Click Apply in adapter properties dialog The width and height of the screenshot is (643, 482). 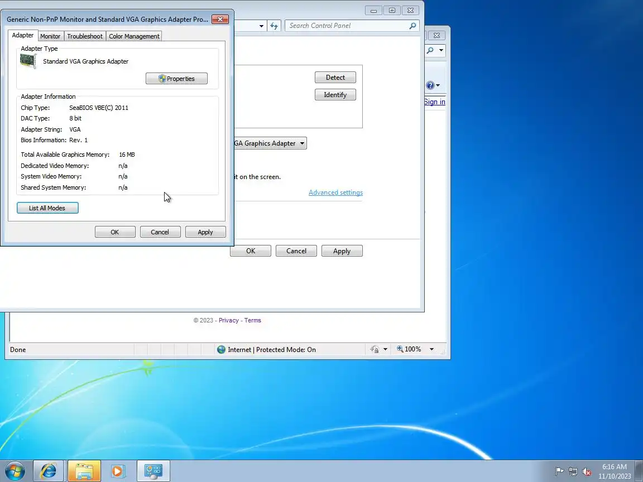[205, 232]
